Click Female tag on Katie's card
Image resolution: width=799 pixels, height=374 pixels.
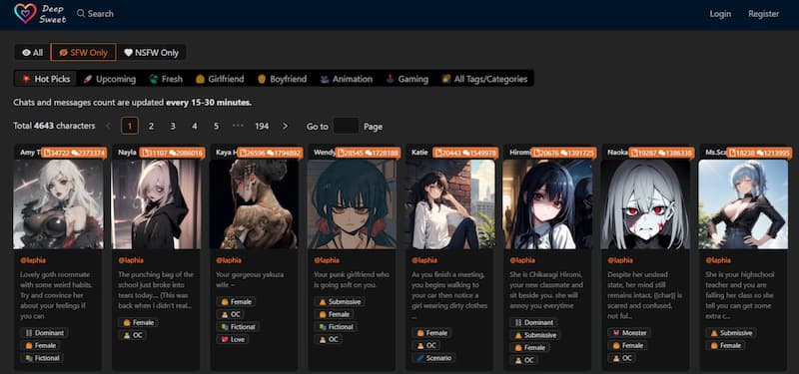click(x=431, y=333)
